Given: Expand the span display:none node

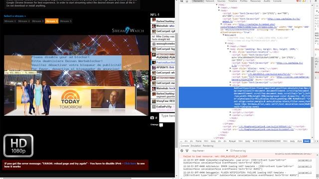Looking at the screenshot, I should click(230, 69).
